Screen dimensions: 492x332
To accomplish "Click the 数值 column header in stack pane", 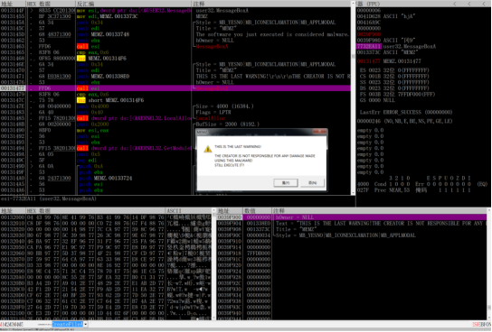I will 257,210.
